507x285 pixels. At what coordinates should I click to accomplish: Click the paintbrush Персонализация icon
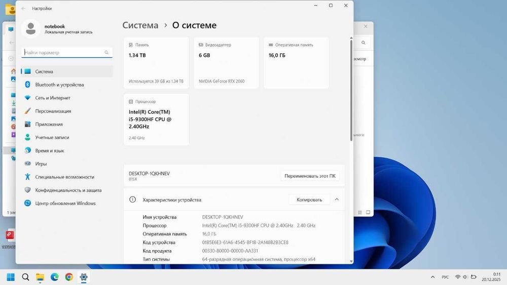(x=27, y=111)
